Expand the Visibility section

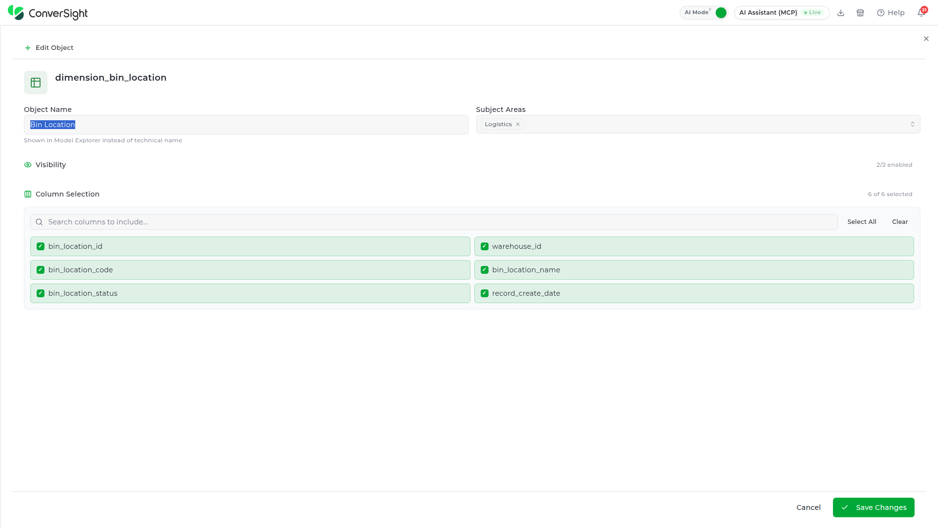pyautogui.click(x=51, y=165)
